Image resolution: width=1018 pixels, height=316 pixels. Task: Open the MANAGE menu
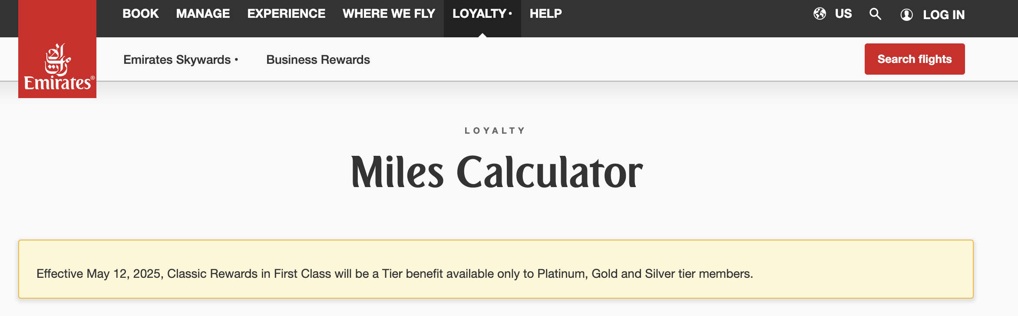tap(203, 14)
